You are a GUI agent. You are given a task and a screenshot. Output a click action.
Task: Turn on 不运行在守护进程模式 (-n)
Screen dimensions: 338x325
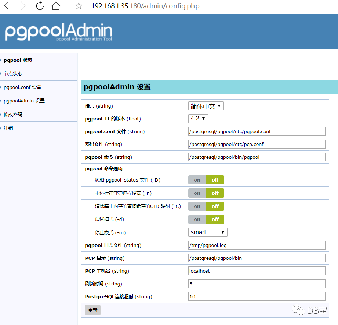[x=197, y=193]
